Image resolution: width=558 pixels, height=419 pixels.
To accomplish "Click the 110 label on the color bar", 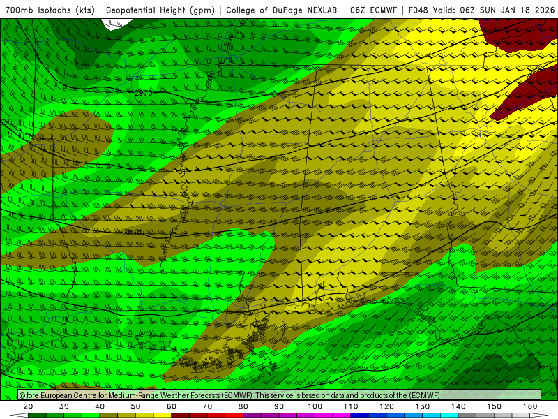I will pyautogui.click(x=351, y=406).
